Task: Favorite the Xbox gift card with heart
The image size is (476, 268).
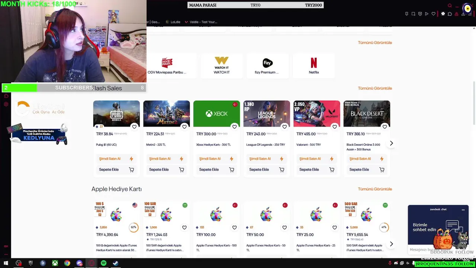Action: point(234,127)
